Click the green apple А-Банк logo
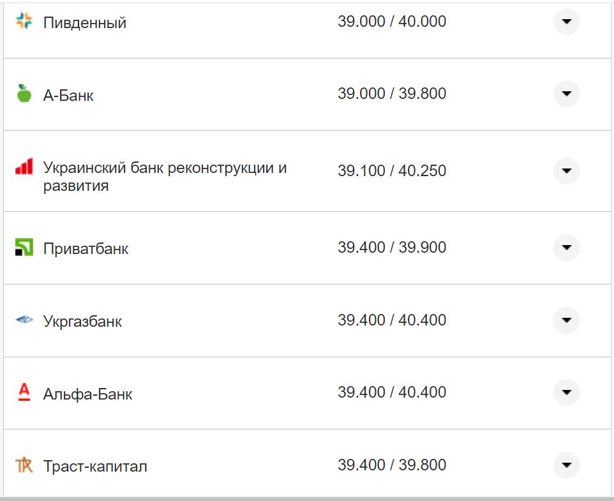Viewport: 614px width, 501px height. tap(24, 93)
